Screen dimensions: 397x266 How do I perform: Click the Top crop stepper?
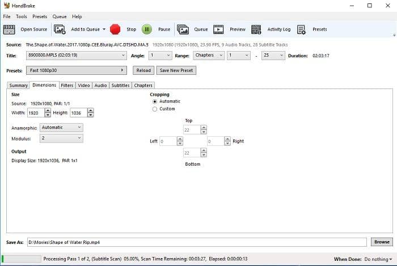coord(204,129)
